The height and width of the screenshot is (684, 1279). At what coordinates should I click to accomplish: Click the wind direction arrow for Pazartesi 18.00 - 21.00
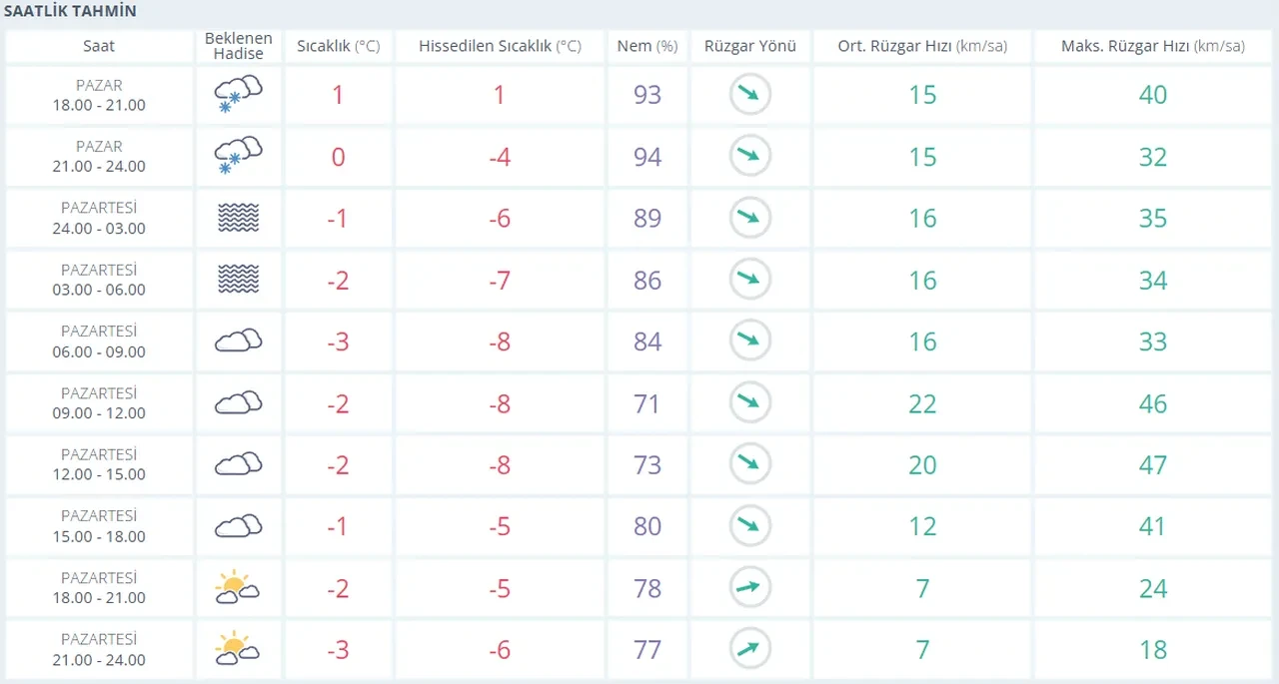click(749, 588)
